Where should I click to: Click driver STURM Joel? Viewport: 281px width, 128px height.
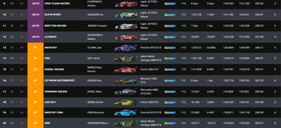click(x=94, y=48)
